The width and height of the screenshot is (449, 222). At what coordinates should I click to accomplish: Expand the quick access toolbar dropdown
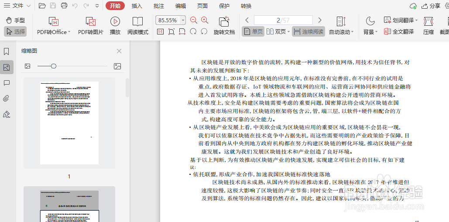click(97, 6)
